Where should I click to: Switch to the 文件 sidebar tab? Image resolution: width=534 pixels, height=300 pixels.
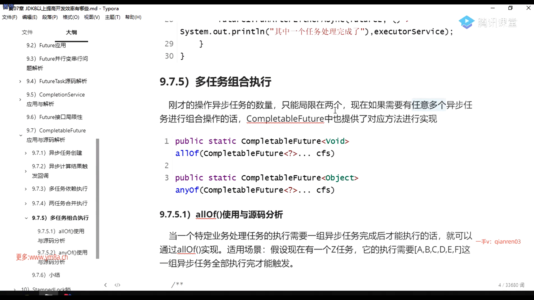click(27, 32)
